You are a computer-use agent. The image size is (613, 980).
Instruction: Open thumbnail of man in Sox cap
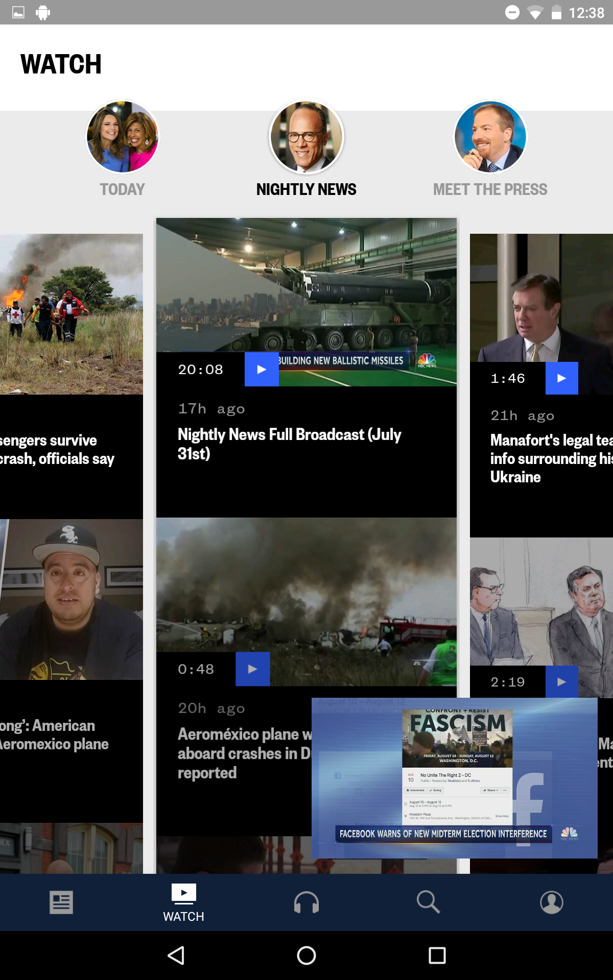tap(72, 599)
